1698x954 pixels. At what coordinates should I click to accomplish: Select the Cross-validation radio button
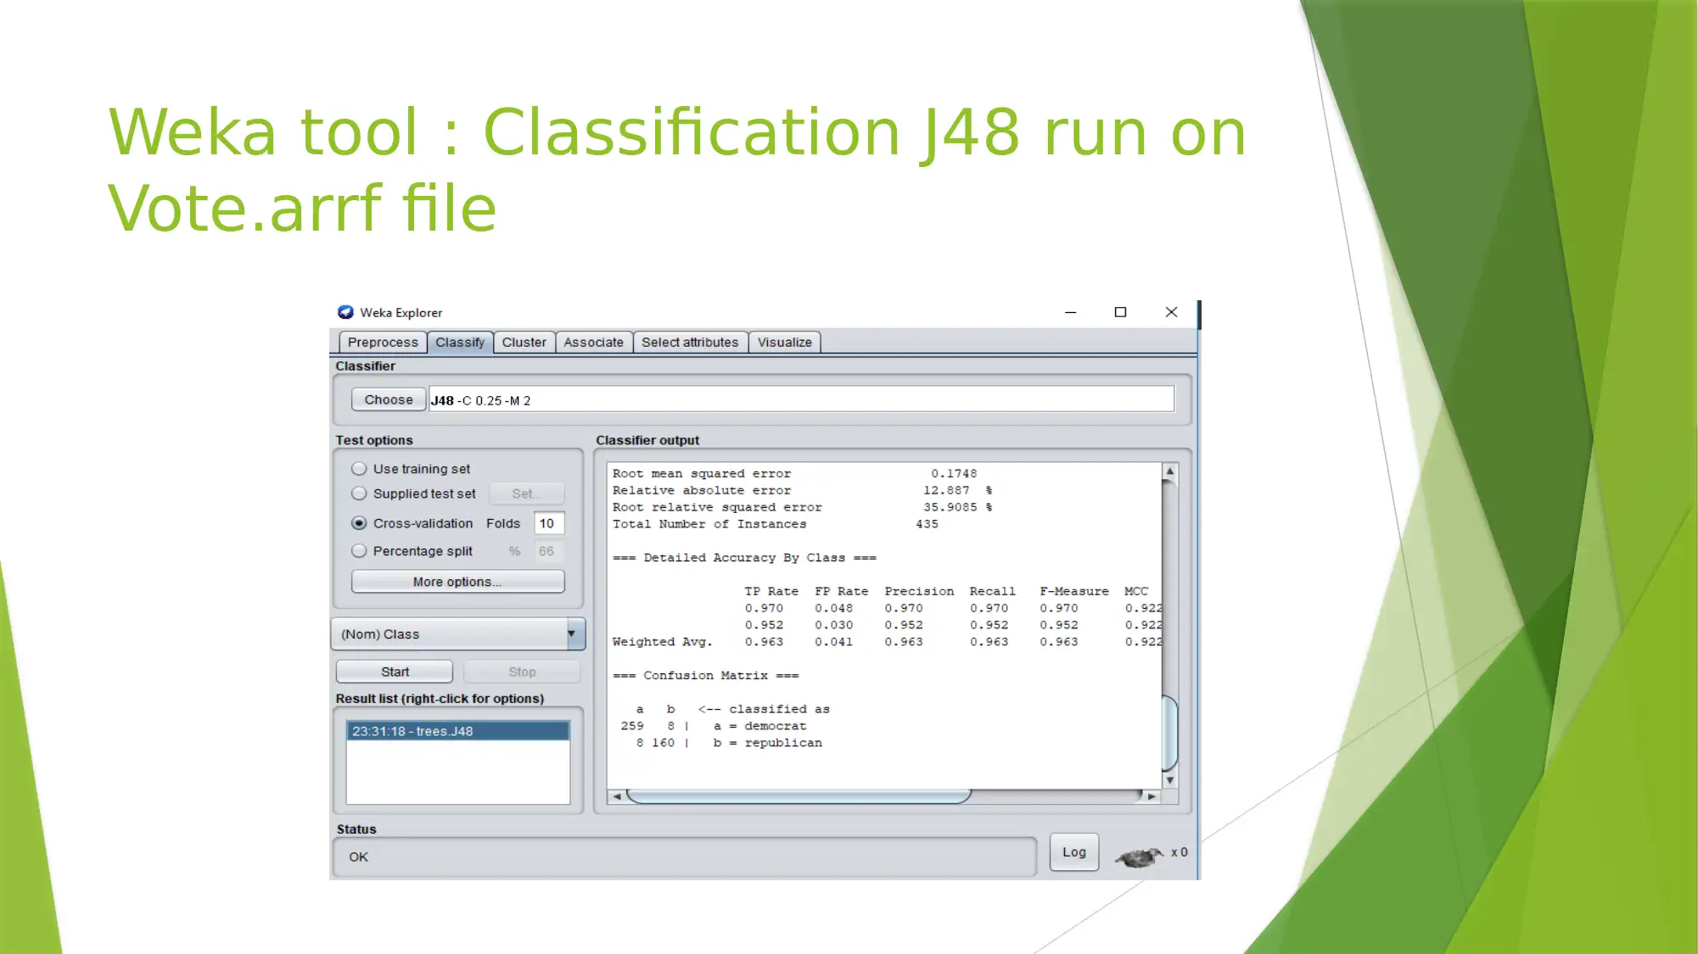(x=359, y=523)
